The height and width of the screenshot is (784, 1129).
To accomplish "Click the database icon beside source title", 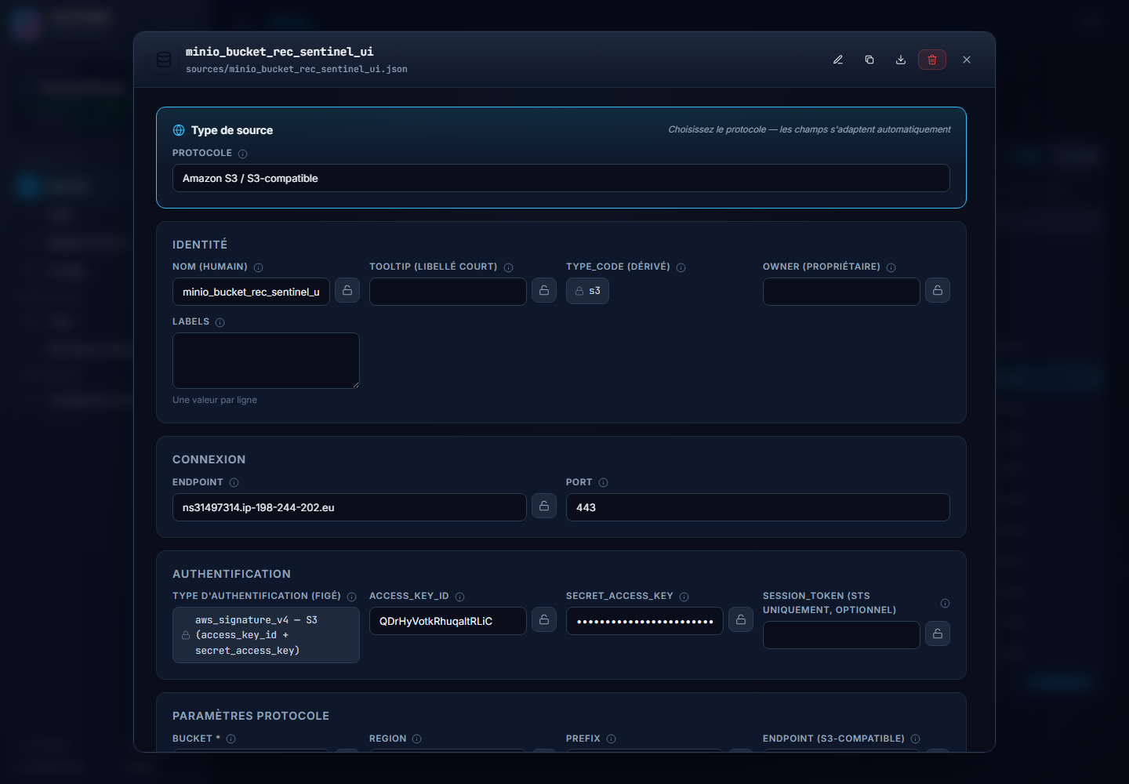I will click(164, 60).
